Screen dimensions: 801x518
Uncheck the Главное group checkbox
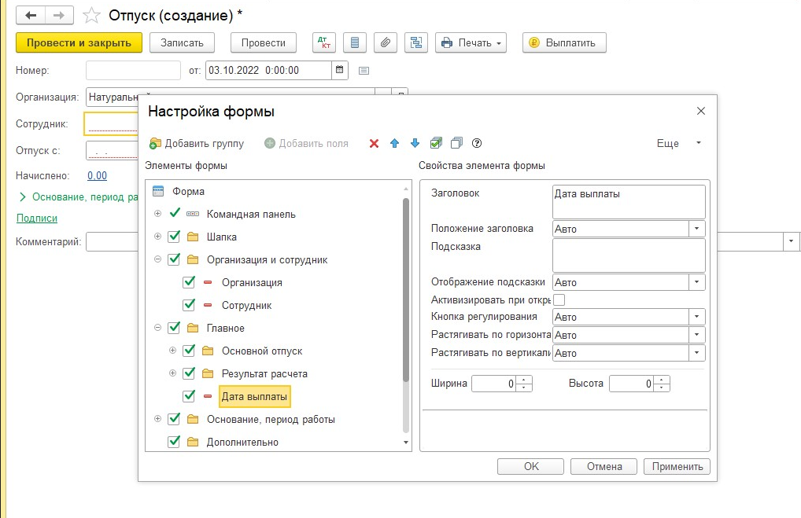click(x=174, y=328)
